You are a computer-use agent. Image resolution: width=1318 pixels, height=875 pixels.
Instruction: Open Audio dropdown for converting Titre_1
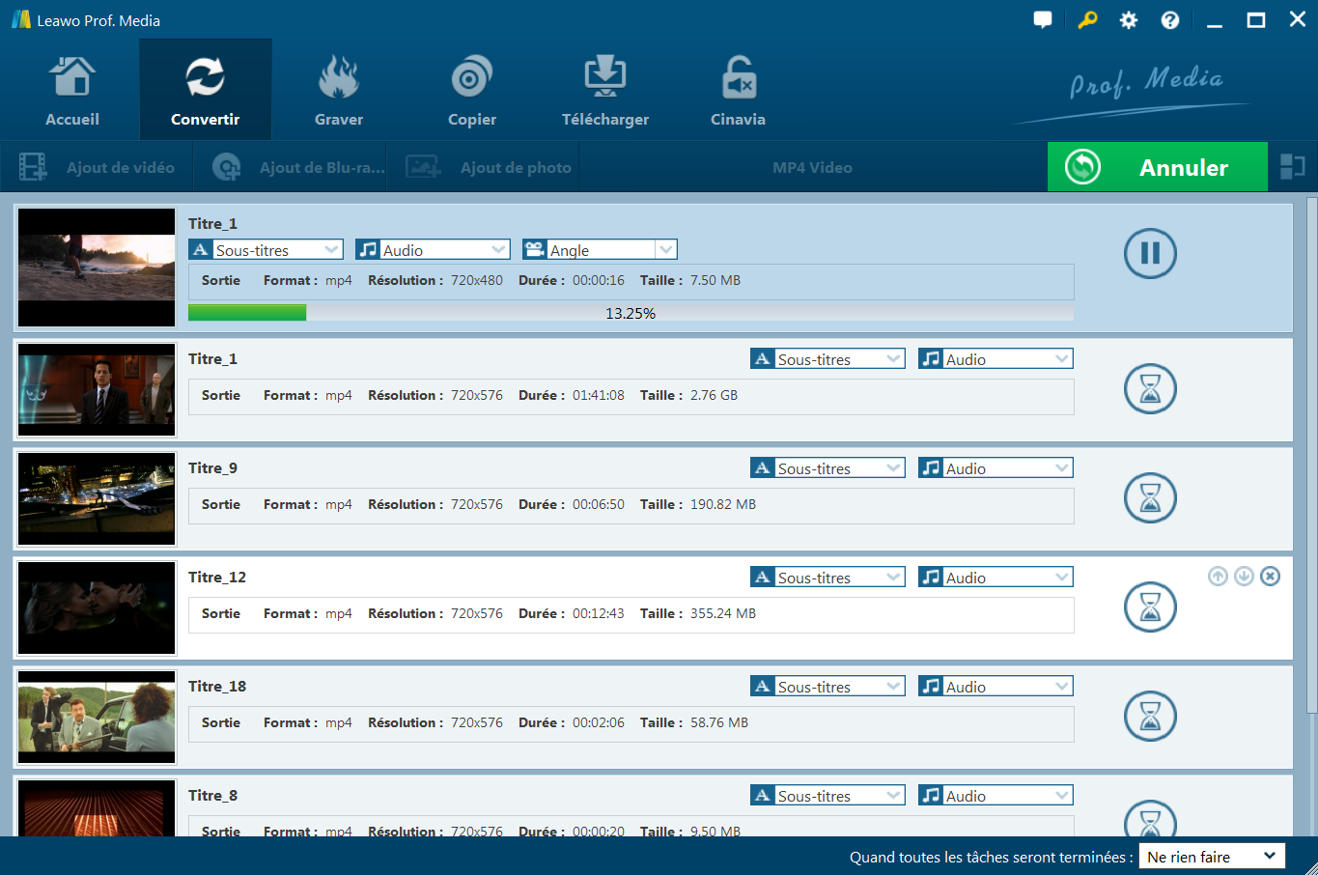click(433, 250)
